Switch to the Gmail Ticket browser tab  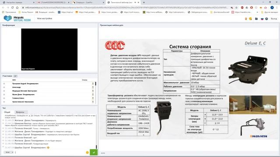coord(53,3)
